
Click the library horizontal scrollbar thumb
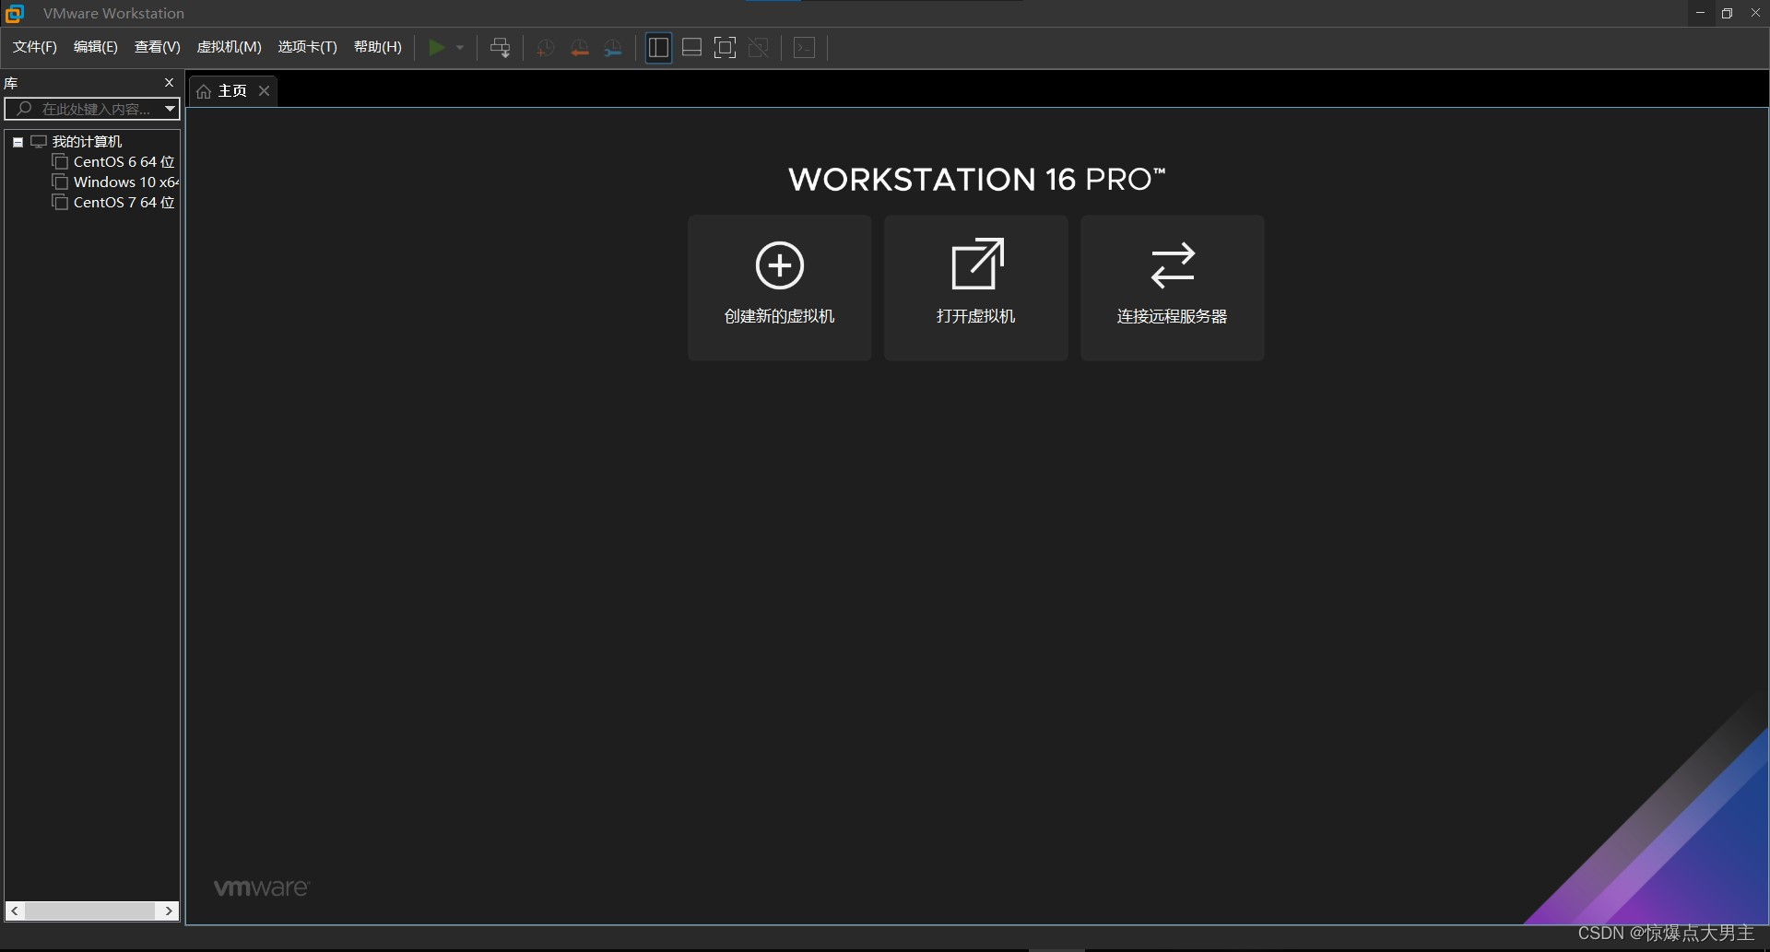(x=90, y=911)
